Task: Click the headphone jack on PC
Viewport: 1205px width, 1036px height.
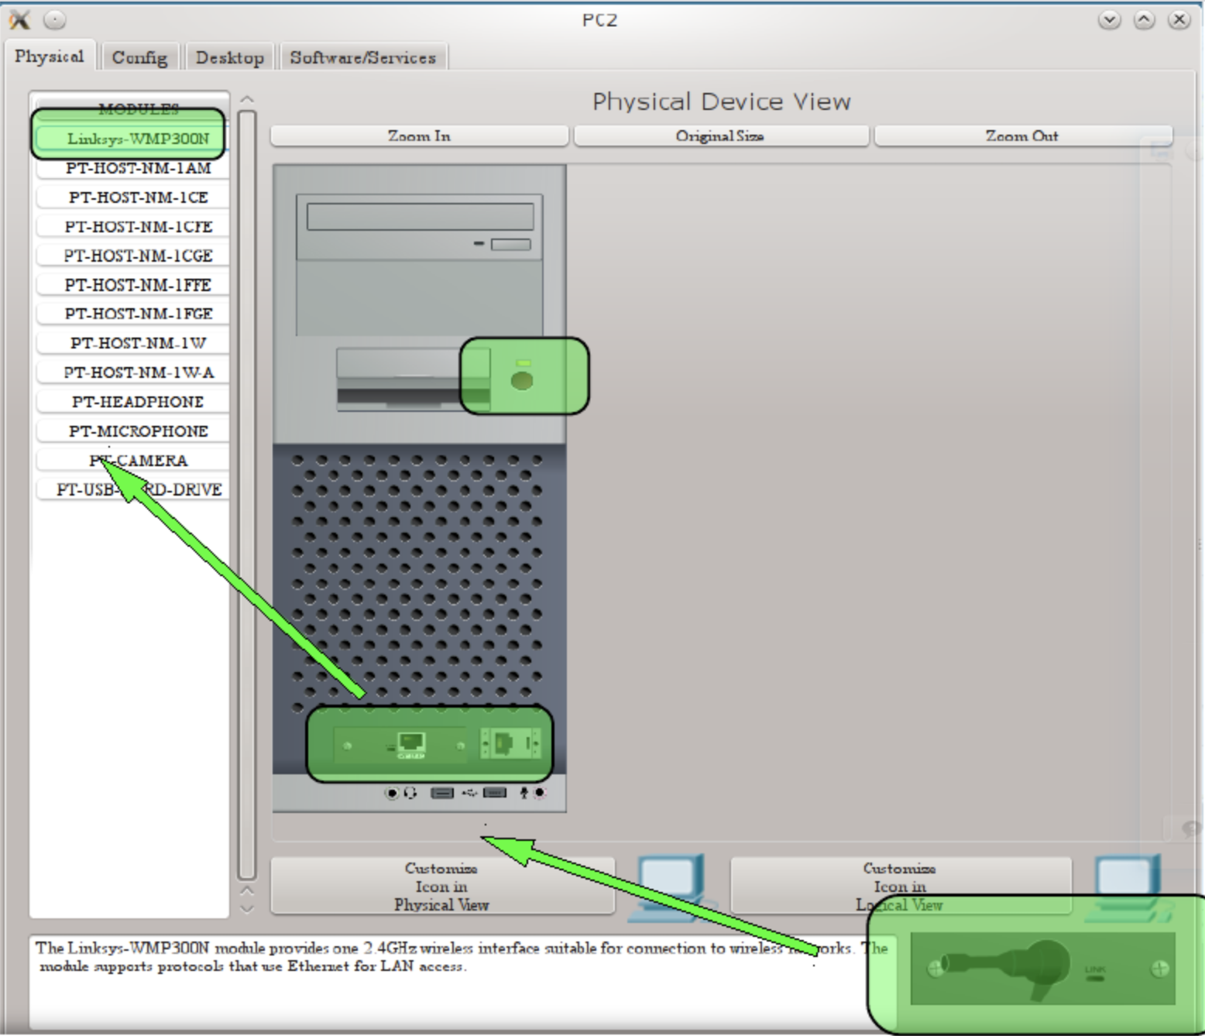Action: (393, 793)
